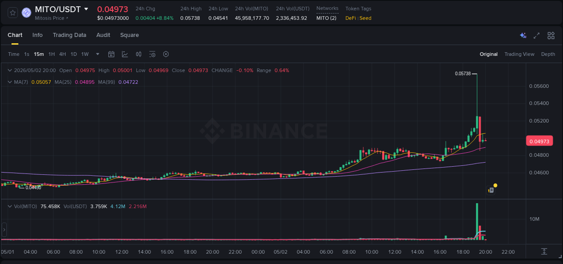Screen dimensions: 563x264
Task: Click the 0.05600 price axis label
Action: coord(539,86)
